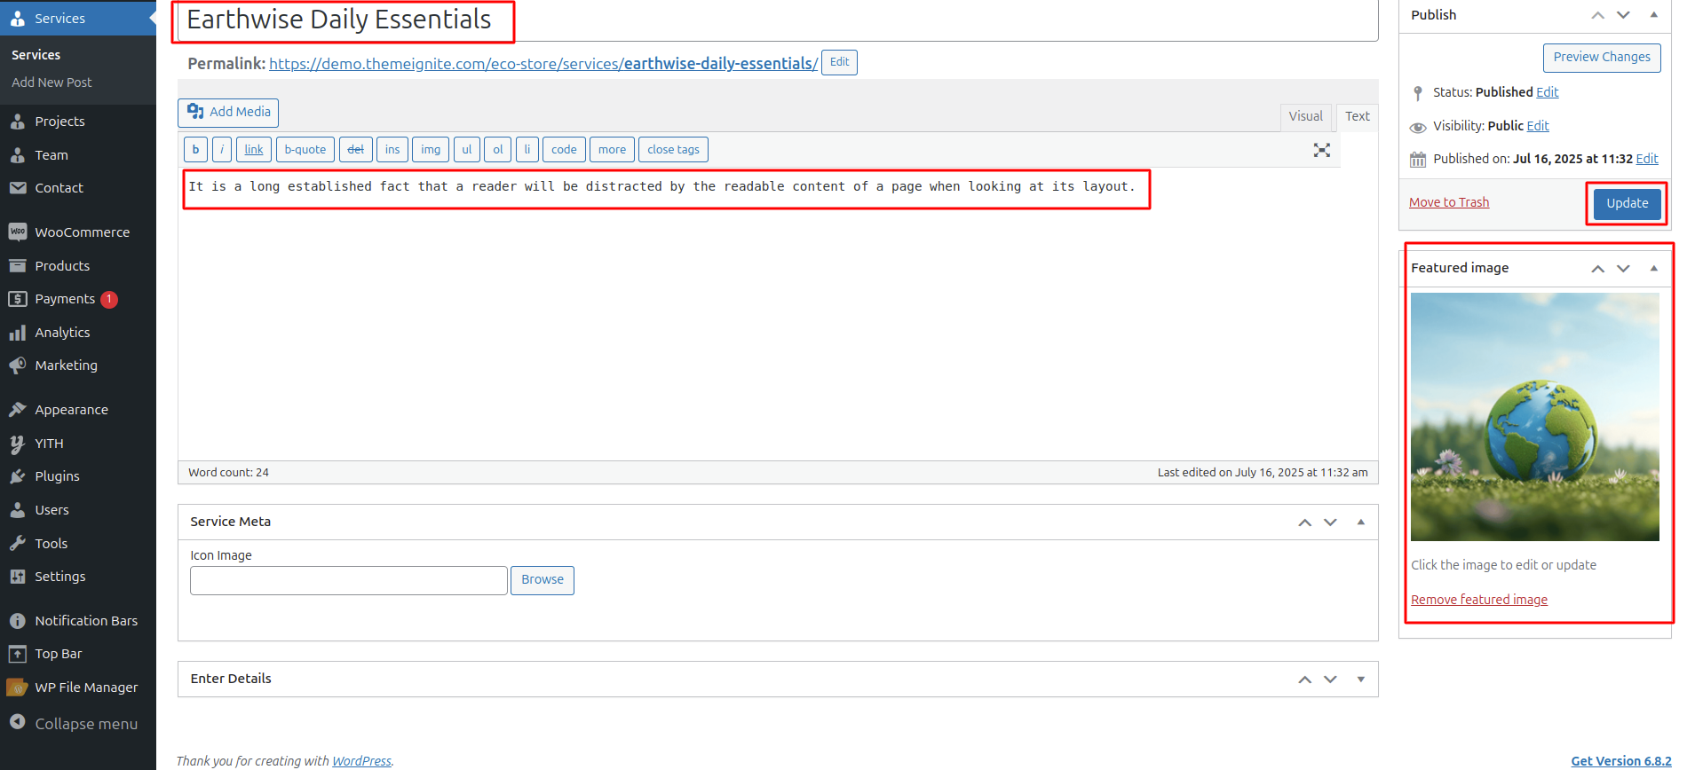Collapse the Service Meta panel with its triangle
The height and width of the screenshot is (770, 1687).
tap(1360, 522)
